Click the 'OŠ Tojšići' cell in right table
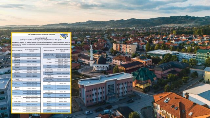 coord(49,62)
